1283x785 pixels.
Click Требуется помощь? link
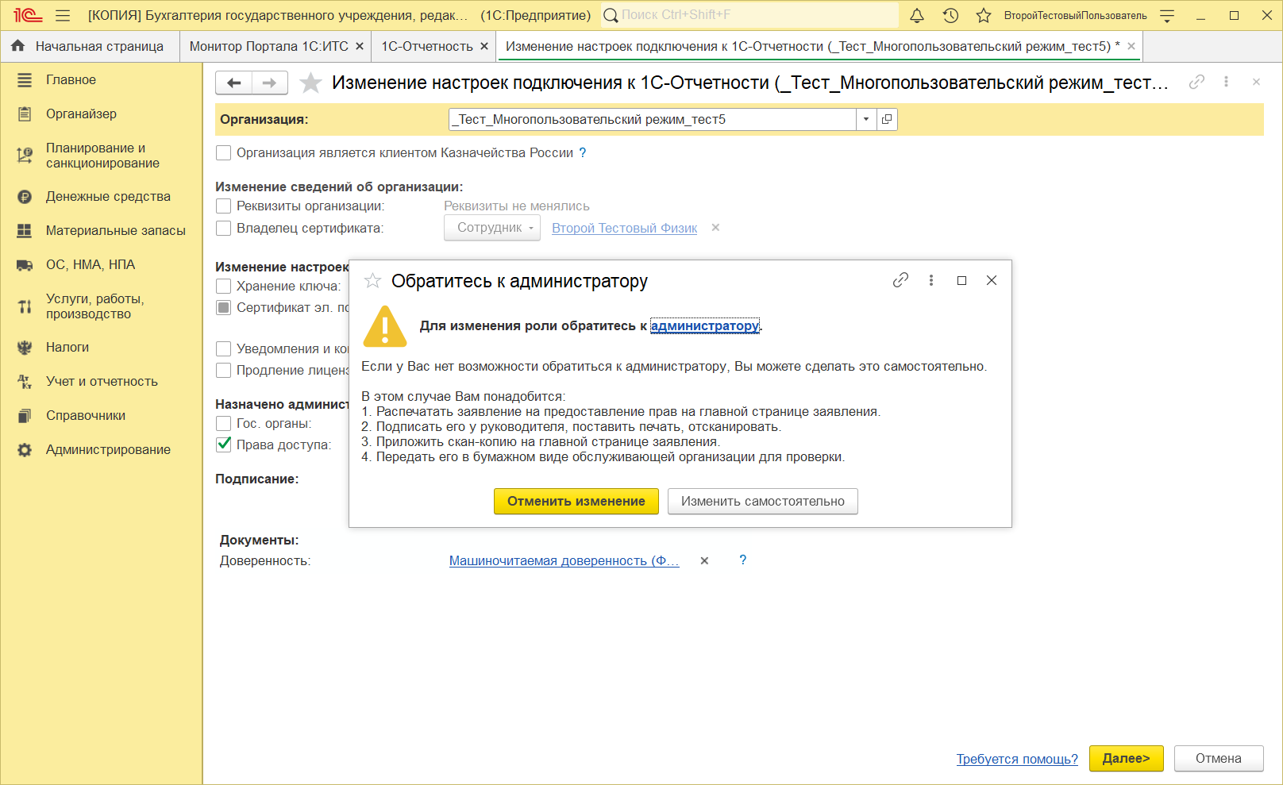click(x=1017, y=759)
